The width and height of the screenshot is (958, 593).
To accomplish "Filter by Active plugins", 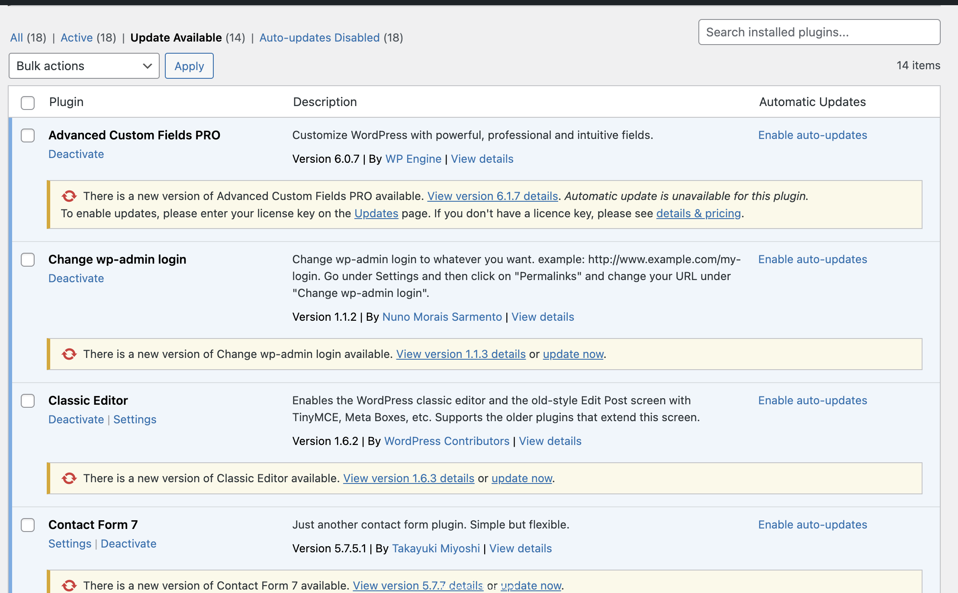I will 77,38.
